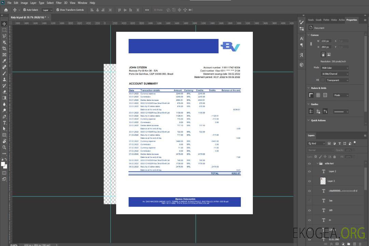The image size is (369, 246).
Task: Open the Edit Toolbar three-dots button
Action: point(4,153)
